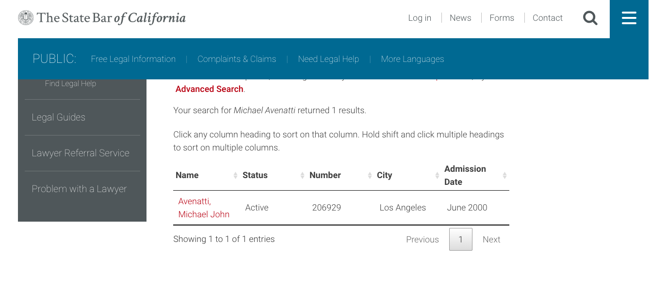Expand More Languages options
Screen dimensions: 650x286
click(412, 59)
